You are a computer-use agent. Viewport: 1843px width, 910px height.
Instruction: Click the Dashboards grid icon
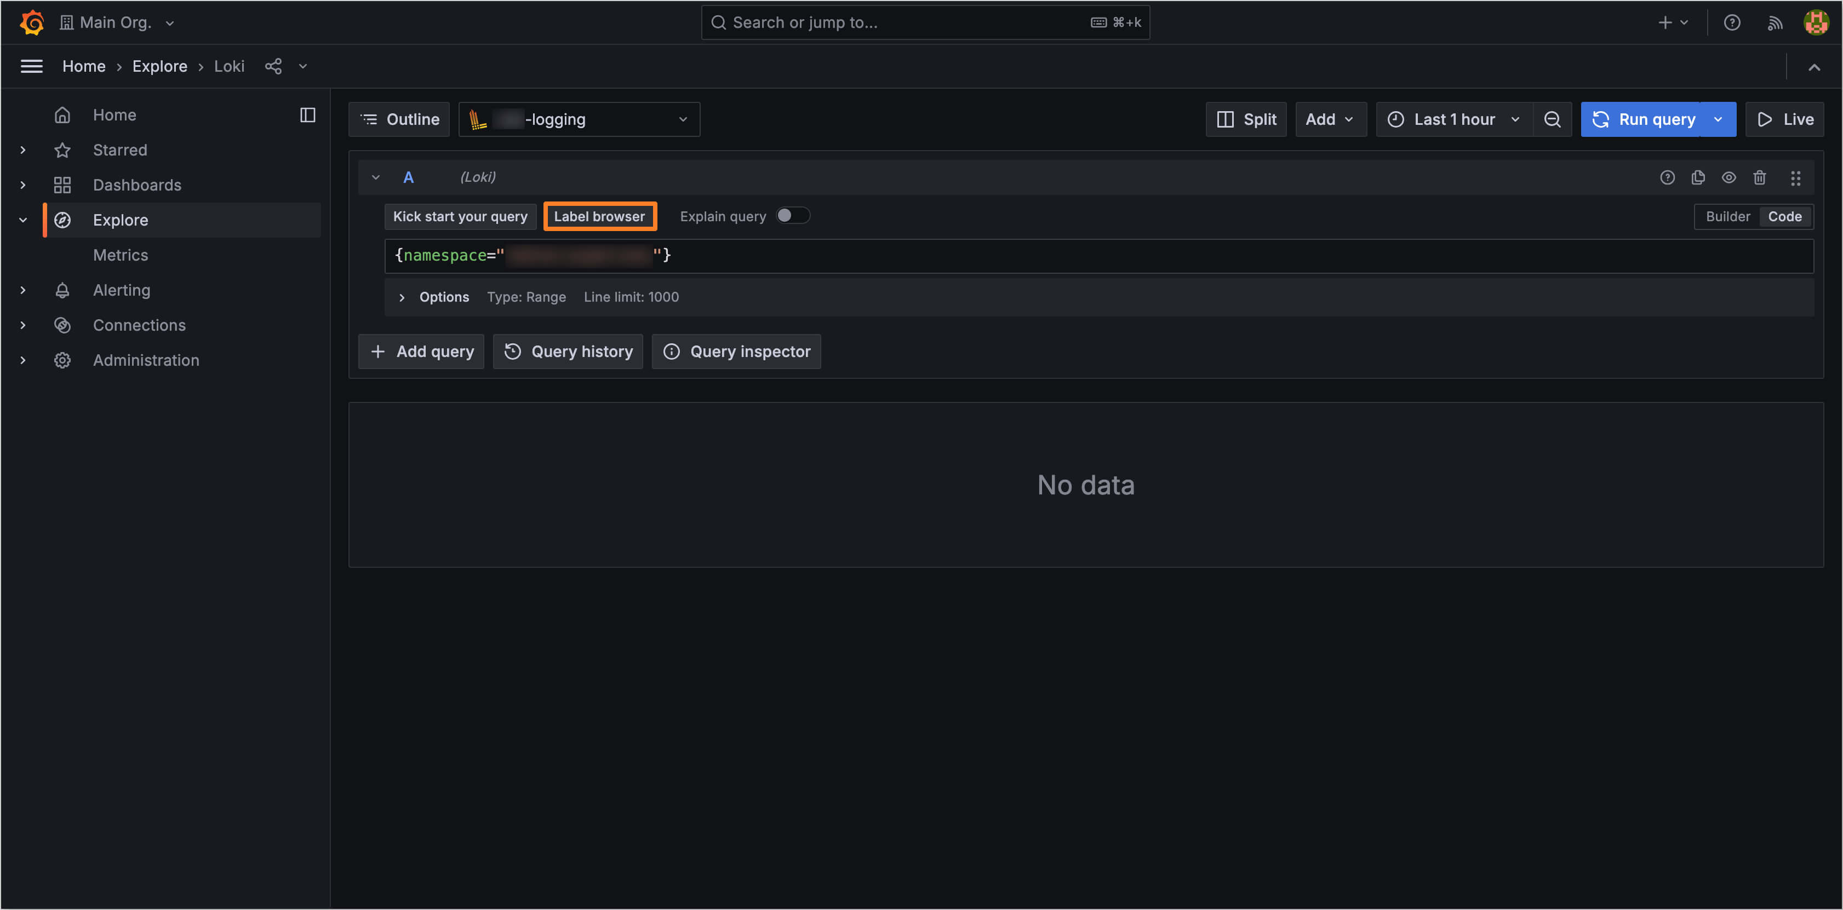tap(62, 185)
